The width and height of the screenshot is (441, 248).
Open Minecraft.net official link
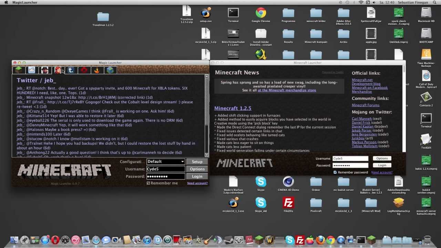tap(362, 80)
